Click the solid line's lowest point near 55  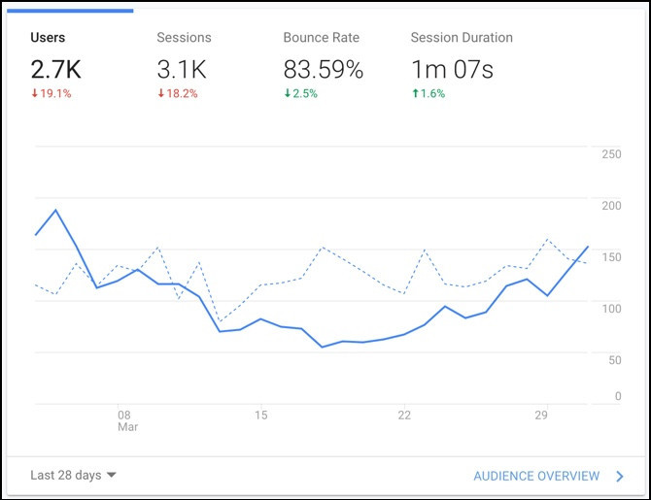pos(323,347)
